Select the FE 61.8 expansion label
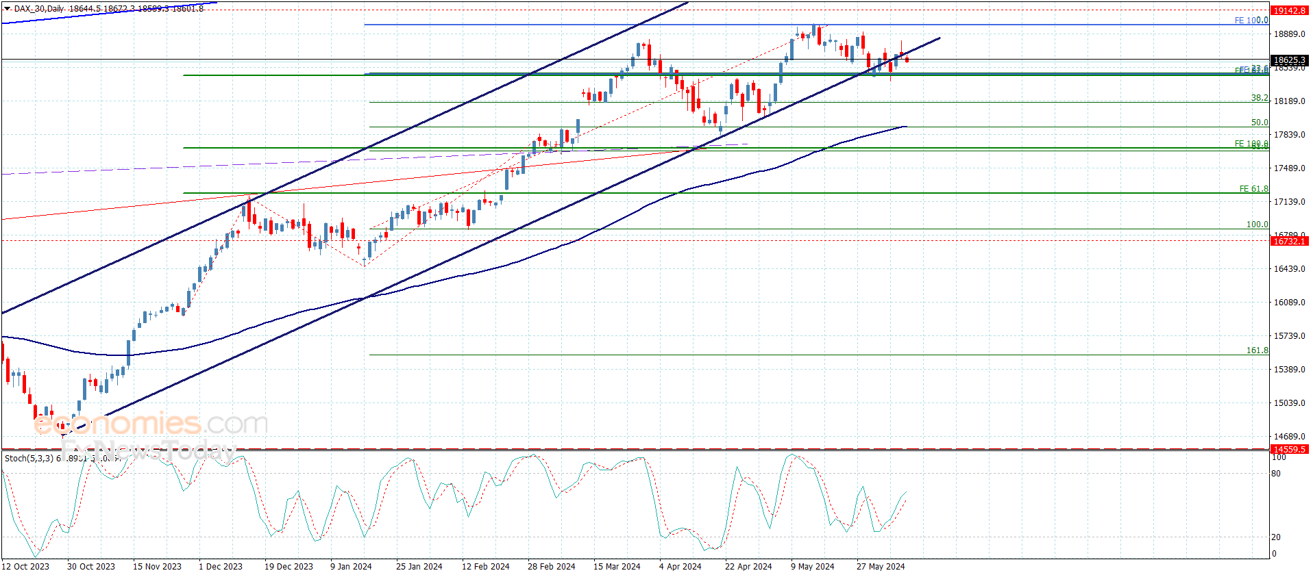The image size is (1313, 575). pyautogui.click(x=1253, y=189)
